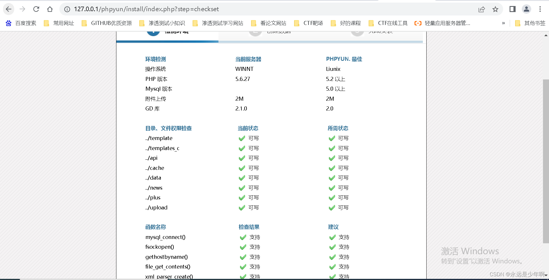Click required-state check icon for ../template
Screen dimensions: 549x280
click(x=332, y=138)
